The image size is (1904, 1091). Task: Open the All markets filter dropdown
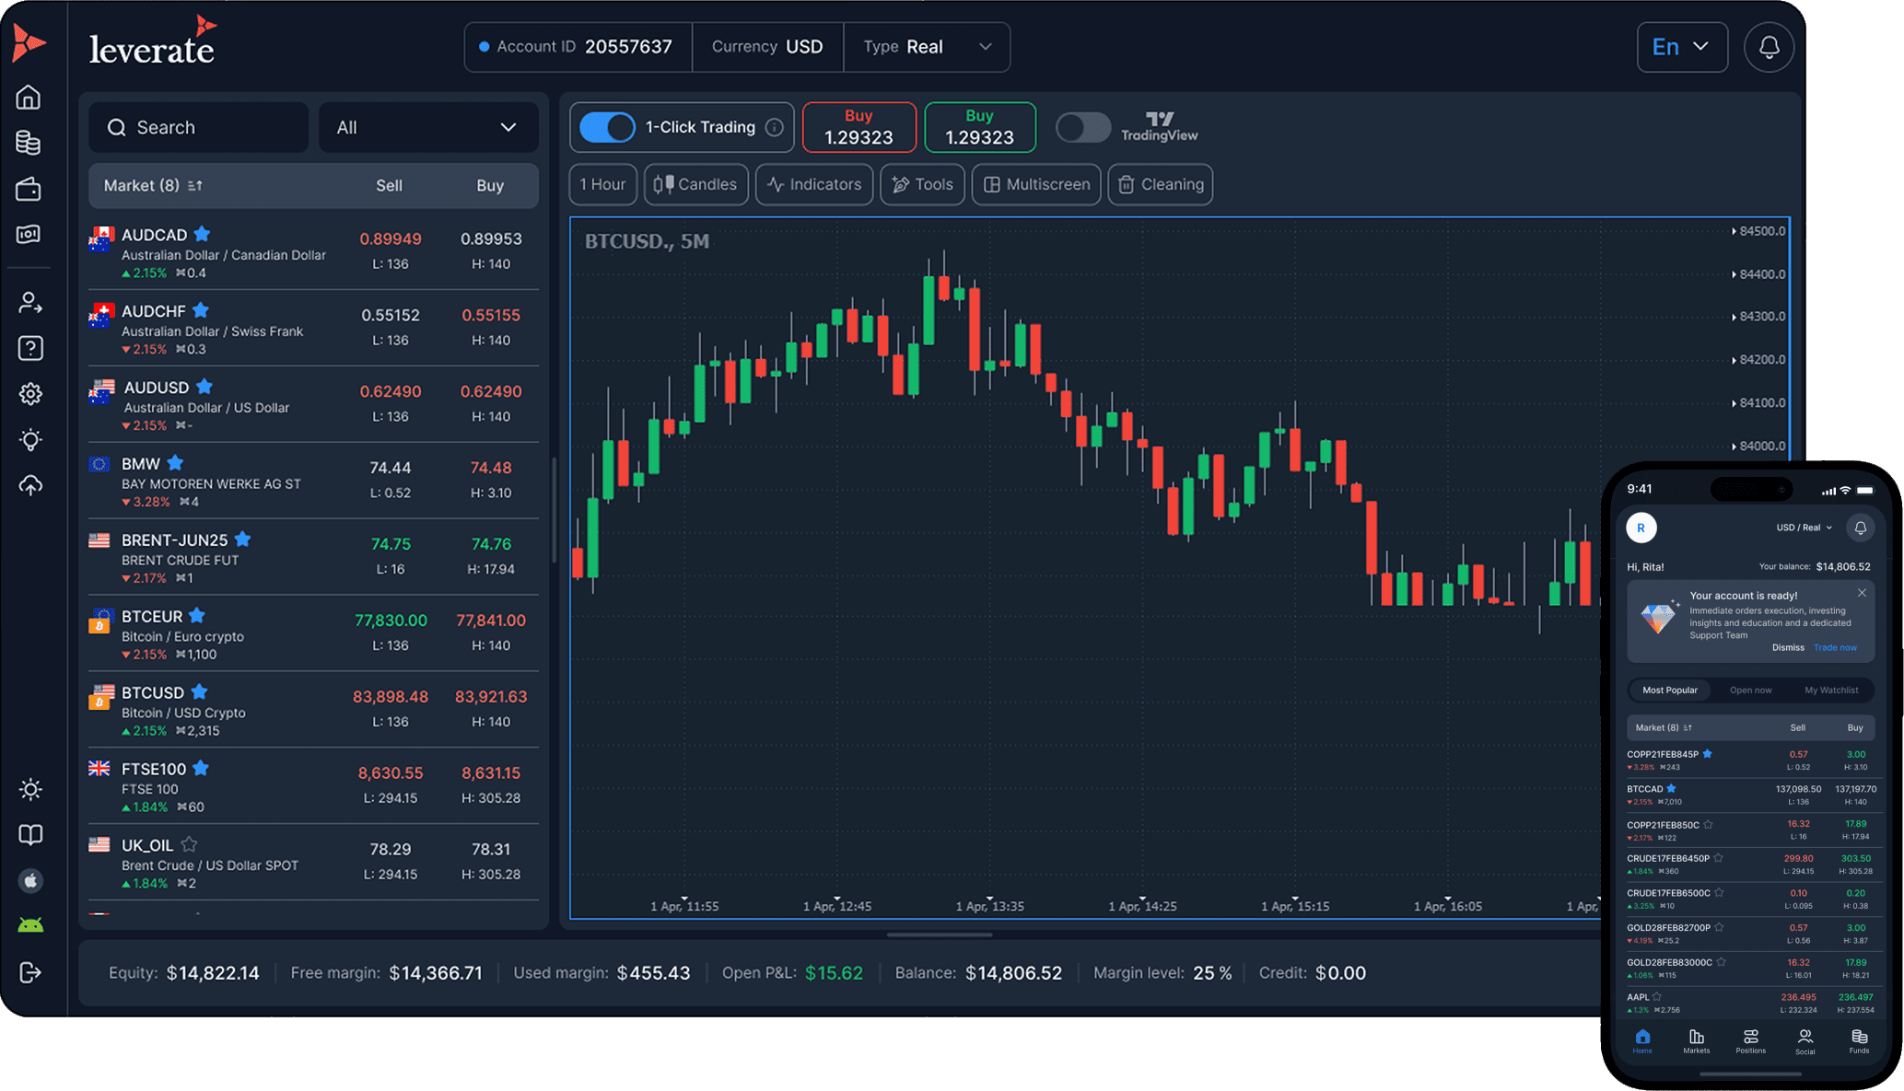tap(428, 127)
